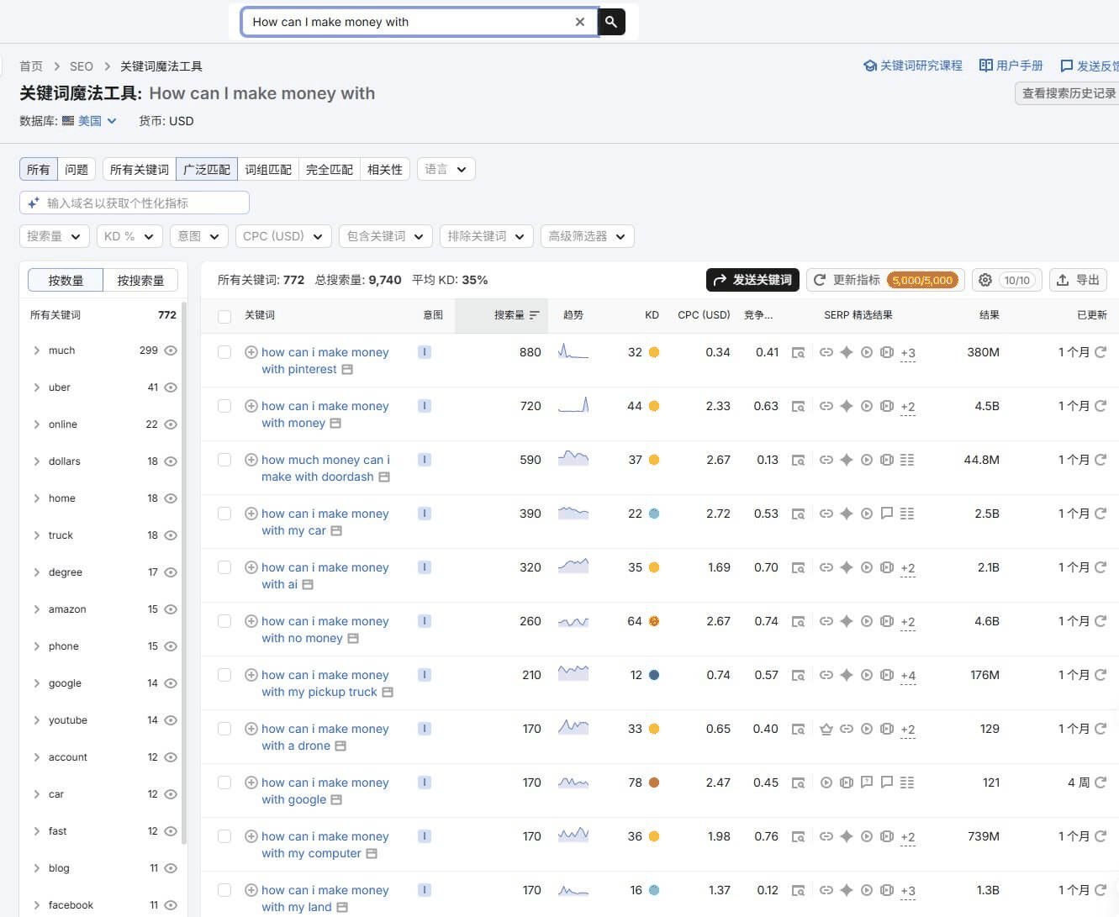Click the add icon for pinterest keyword
Viewport: 1119px width, 917px height.
click(251, 352)
